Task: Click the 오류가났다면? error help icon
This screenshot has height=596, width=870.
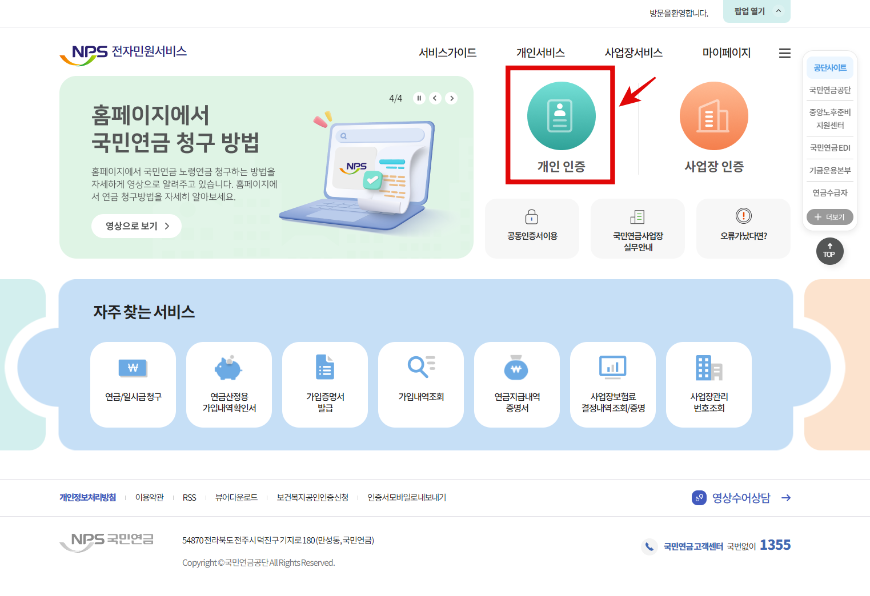Action: tap(743, 228)
